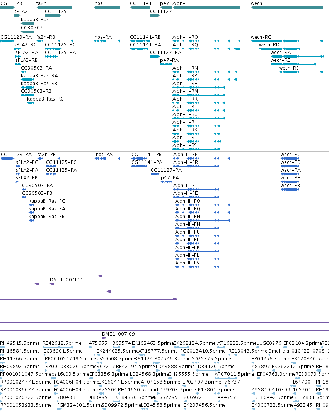Click clone DME1-007J09
The height and width of the screenshot is (411, 329).
118,334
